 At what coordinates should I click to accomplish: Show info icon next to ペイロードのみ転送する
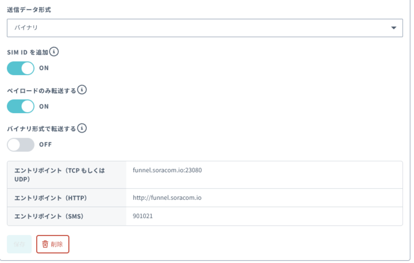[x=82, y=90]
